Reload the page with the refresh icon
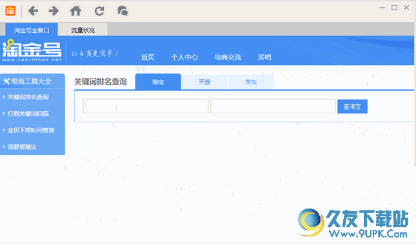The height and width of the screenshot is (244, 416). tap(99, 11)
